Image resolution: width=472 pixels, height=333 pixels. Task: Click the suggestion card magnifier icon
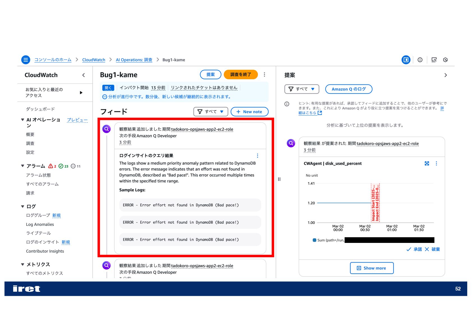[291, 143]
